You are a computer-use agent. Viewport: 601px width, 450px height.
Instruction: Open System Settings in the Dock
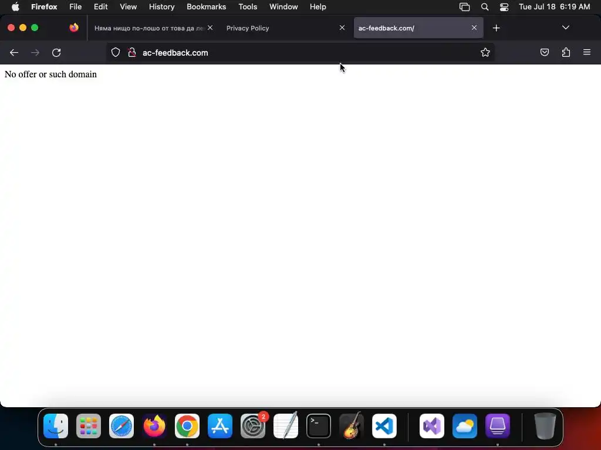pos(253,426)
